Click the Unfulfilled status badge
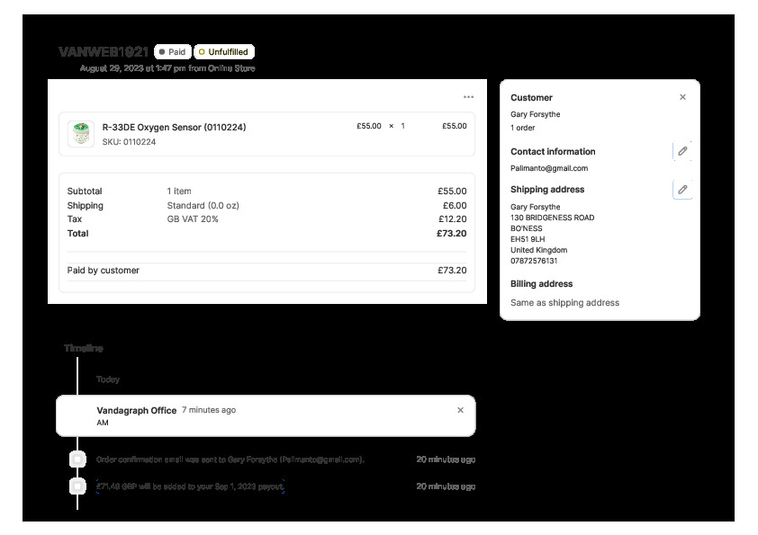 224,52
